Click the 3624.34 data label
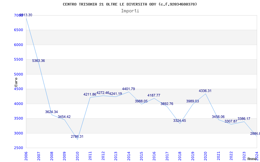The width and height of the screenshot is (260, 162). (x=51, y=112)
